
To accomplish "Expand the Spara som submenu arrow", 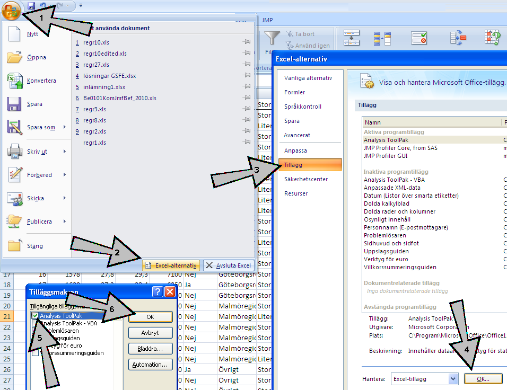I will pyautogui.click(x=65, y=127).
